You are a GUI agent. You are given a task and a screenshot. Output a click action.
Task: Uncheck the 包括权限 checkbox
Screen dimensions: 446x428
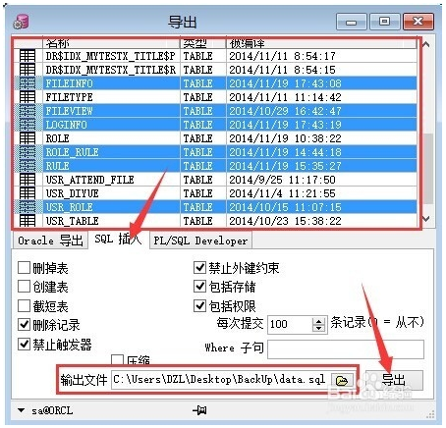tap(199, 305)
